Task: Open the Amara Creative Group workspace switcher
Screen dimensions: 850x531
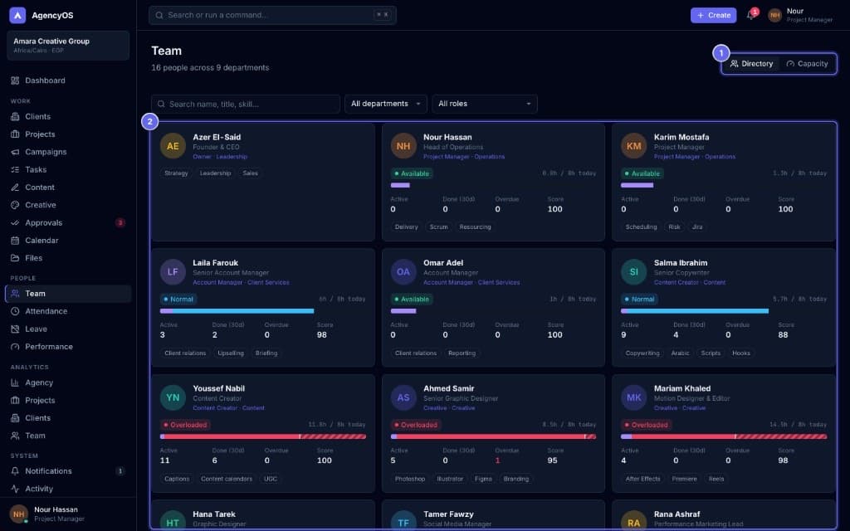Action: pos(68,45)
